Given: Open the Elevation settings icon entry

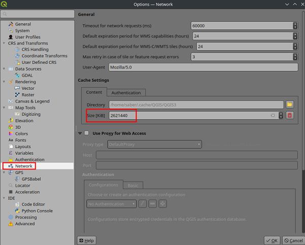Looking at the screenshot, I should [x=11, y=121].
